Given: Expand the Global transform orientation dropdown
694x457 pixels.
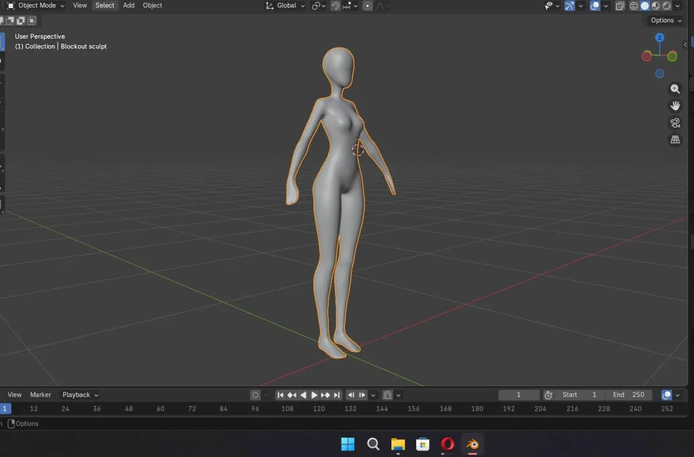Looking at the screenshot, I should click(286, 6).
